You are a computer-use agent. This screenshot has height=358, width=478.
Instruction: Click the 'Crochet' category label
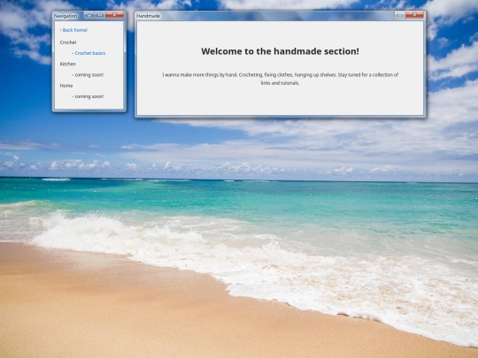68,42
